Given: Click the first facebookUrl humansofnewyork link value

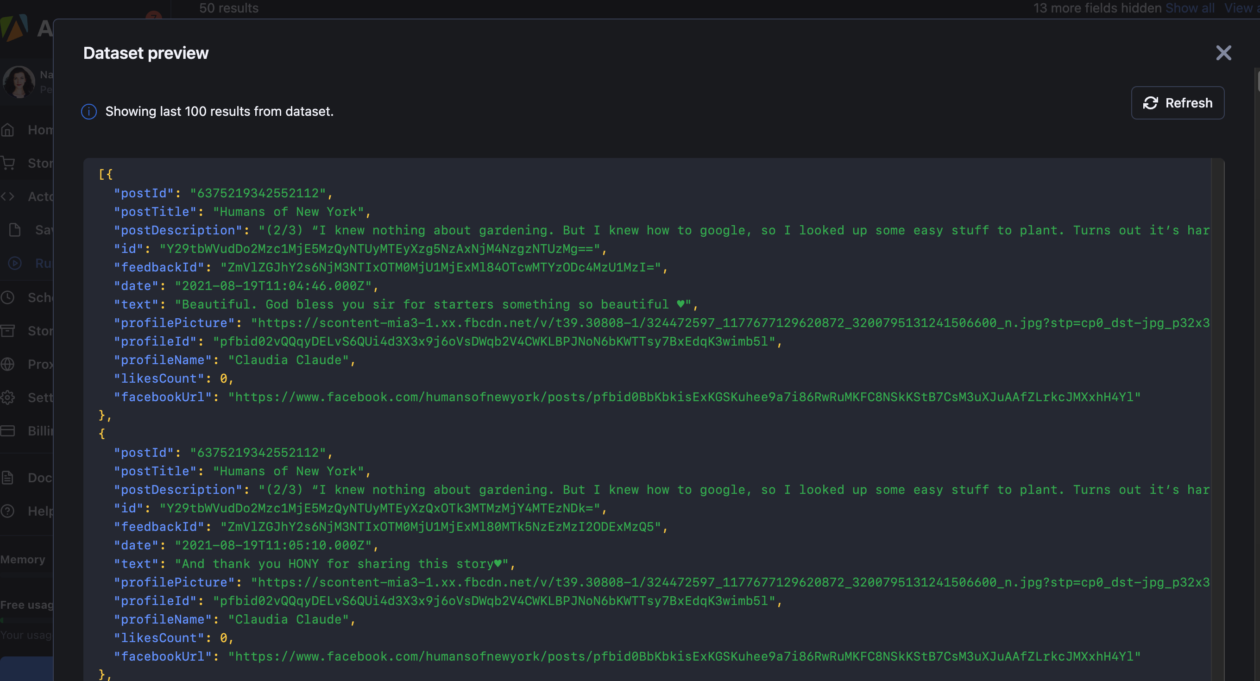Looking at the screenshot, I should [x=684, y=397].
